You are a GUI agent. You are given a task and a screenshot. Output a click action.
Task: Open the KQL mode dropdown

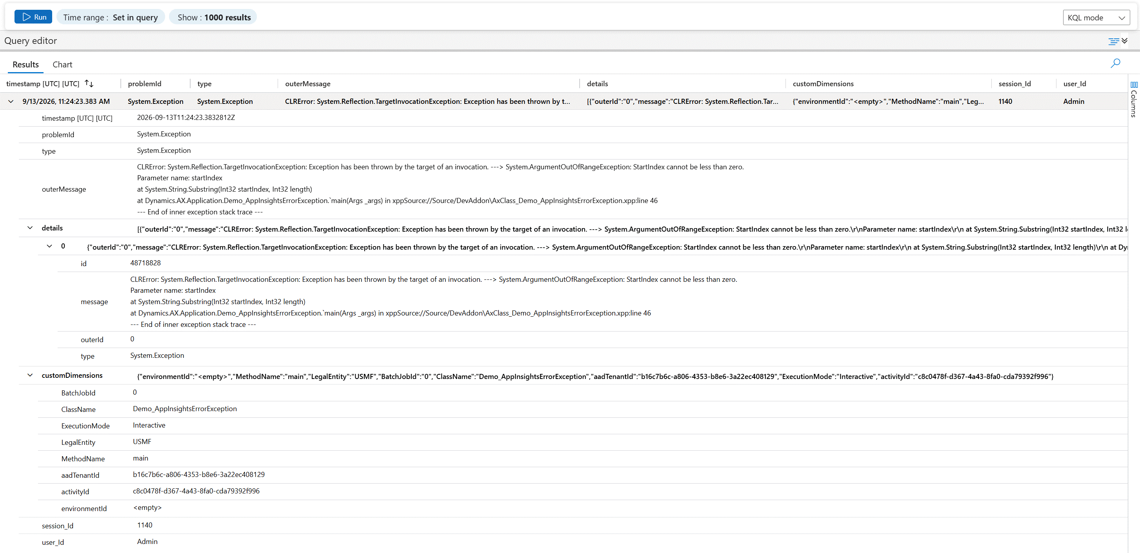(1096, 18)
